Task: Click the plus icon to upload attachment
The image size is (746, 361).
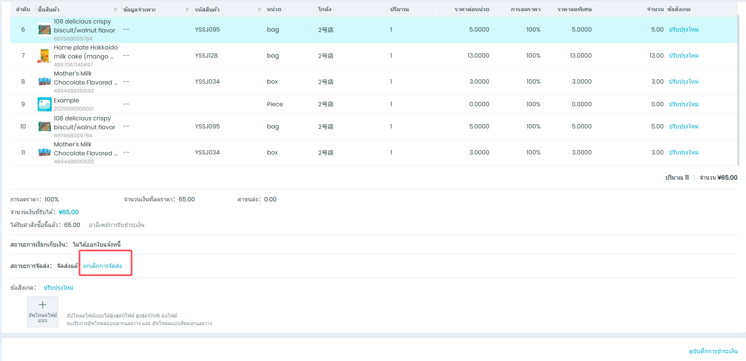Action: click(x=43, y=305)
